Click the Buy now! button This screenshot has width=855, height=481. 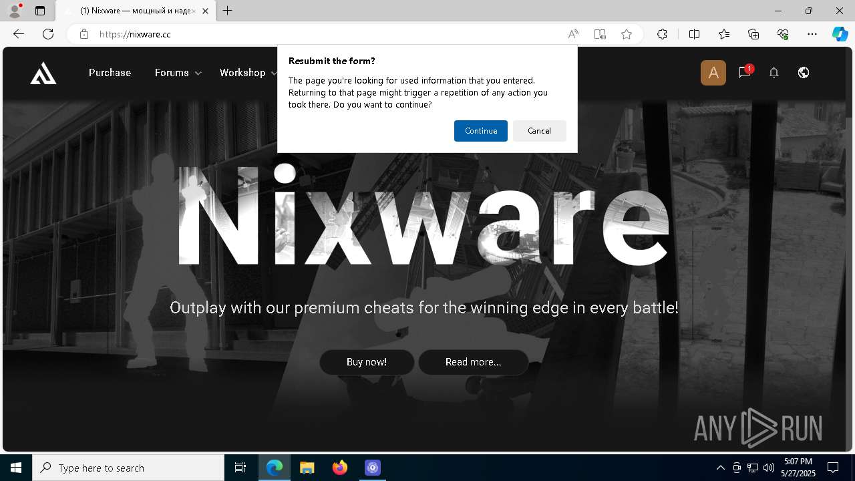tap(367, 362)
